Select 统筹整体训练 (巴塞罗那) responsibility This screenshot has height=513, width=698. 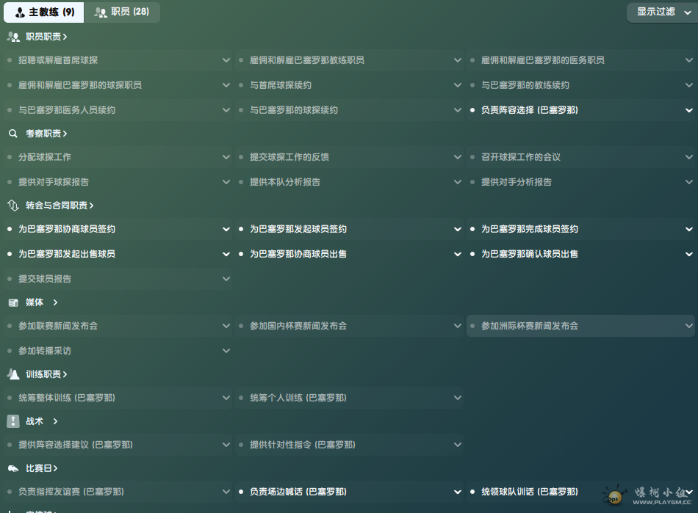point(118,398)
